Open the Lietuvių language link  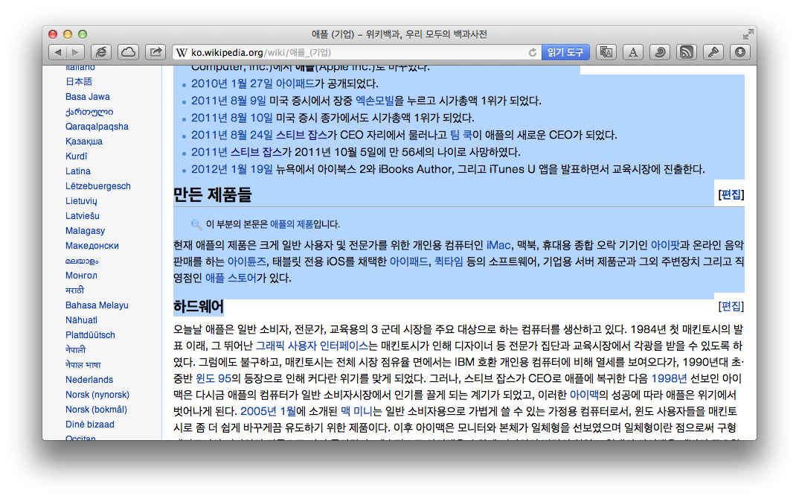(81, 201)
